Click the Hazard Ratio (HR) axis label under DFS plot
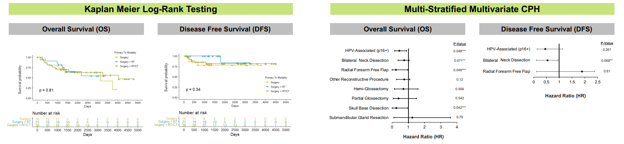624x144 pixels. click(565, 96)
